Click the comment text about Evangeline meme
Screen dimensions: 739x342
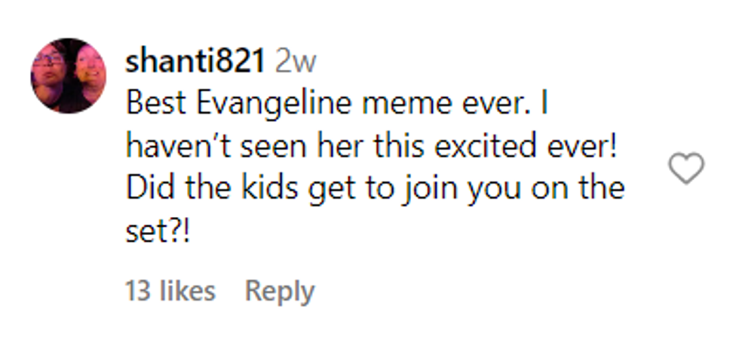click(x=336, y=104)
